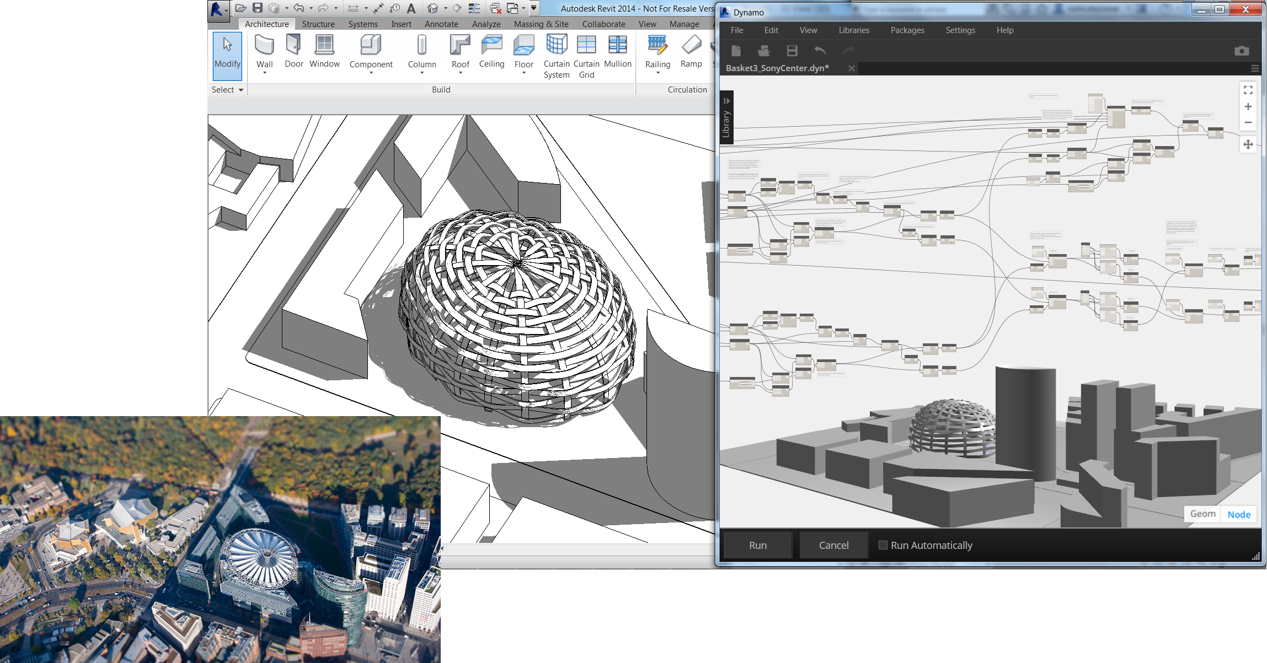Screen dimensions: 1267x663
Task: Click the Switch Windows icon in Revit toolbar
Action: click(512, 8)
